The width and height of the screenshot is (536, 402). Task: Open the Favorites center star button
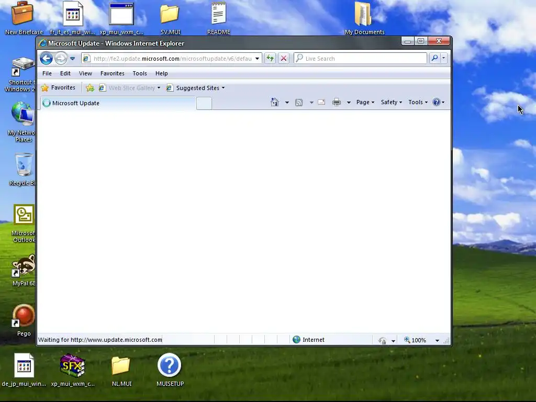click(58, 88)
